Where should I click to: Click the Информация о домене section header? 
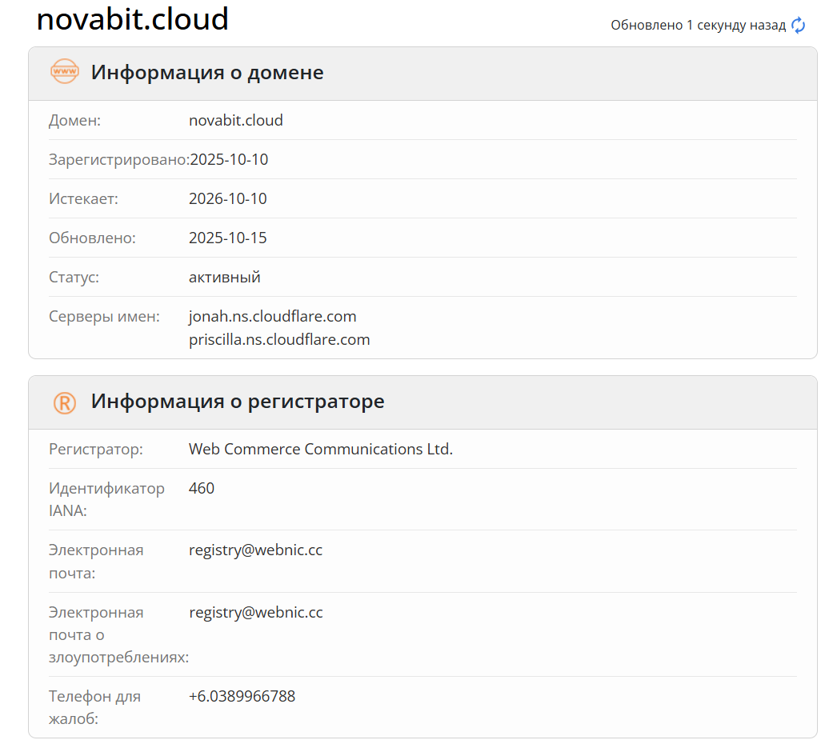(208, 72)
